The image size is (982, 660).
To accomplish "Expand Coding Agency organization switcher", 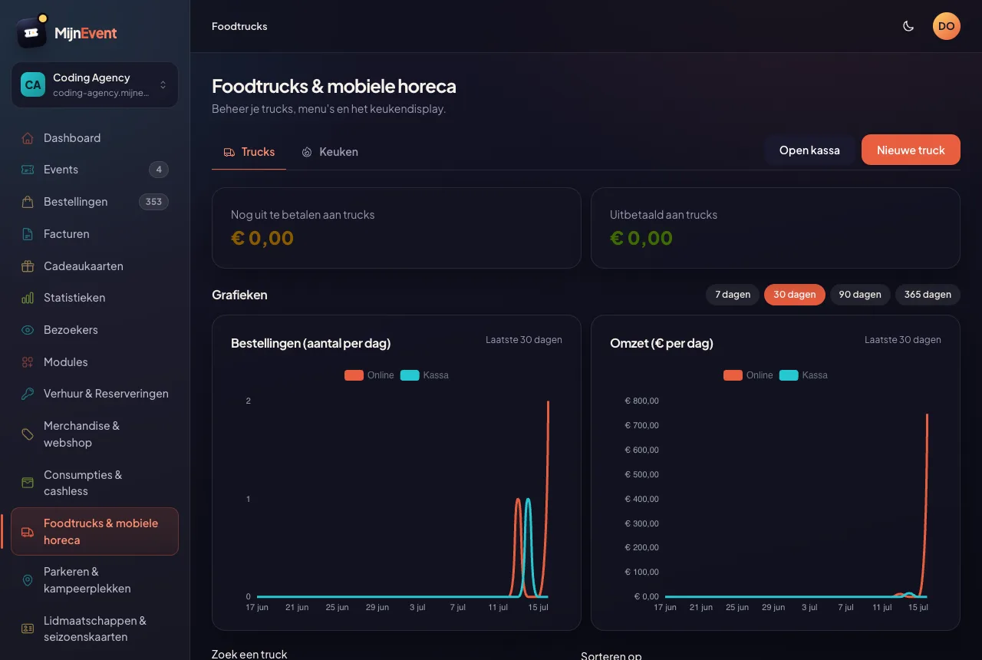I will [x=94, y=85].
